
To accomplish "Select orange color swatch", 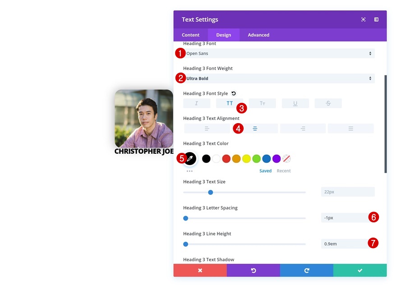I will (x=236, y=159).
